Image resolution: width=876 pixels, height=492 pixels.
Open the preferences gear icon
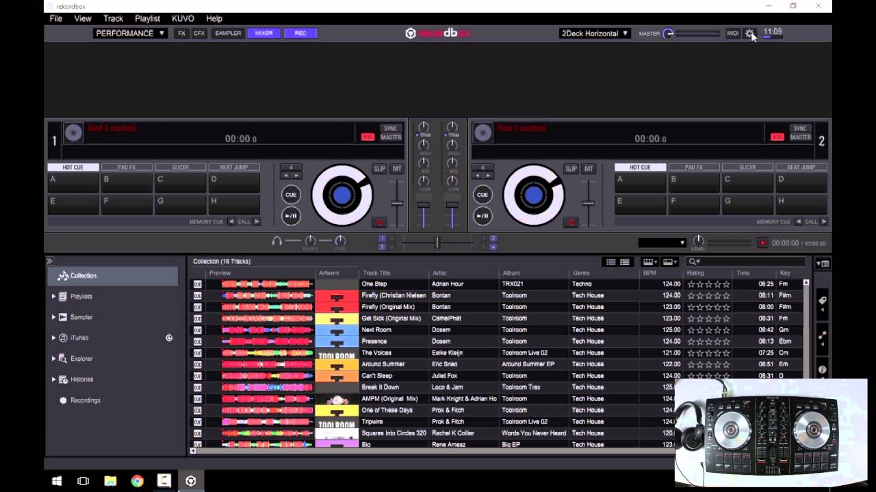tap(749, 33)
